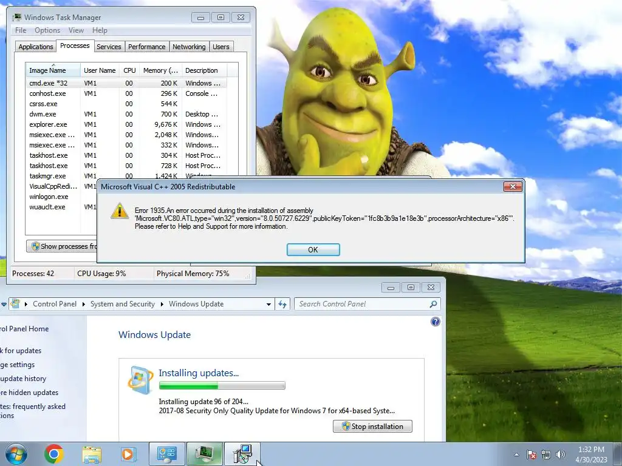Image resolution: width=622 pixels, height=466 pixels.
Task: Click Control Panel in the breadcrumb
Action: (x=55, y=304)
